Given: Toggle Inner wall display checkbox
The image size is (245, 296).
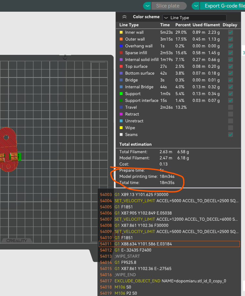Looking at the screenshot, I should (230, 32).
